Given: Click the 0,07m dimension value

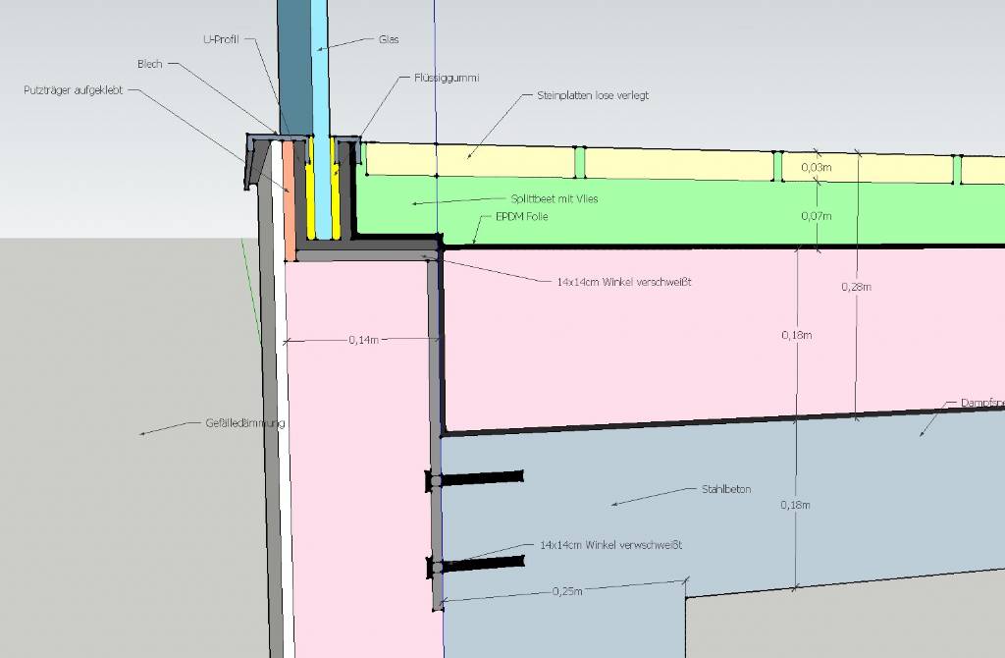Looking at the screenshot, I should pyautogui.click(x=817, y=215).
